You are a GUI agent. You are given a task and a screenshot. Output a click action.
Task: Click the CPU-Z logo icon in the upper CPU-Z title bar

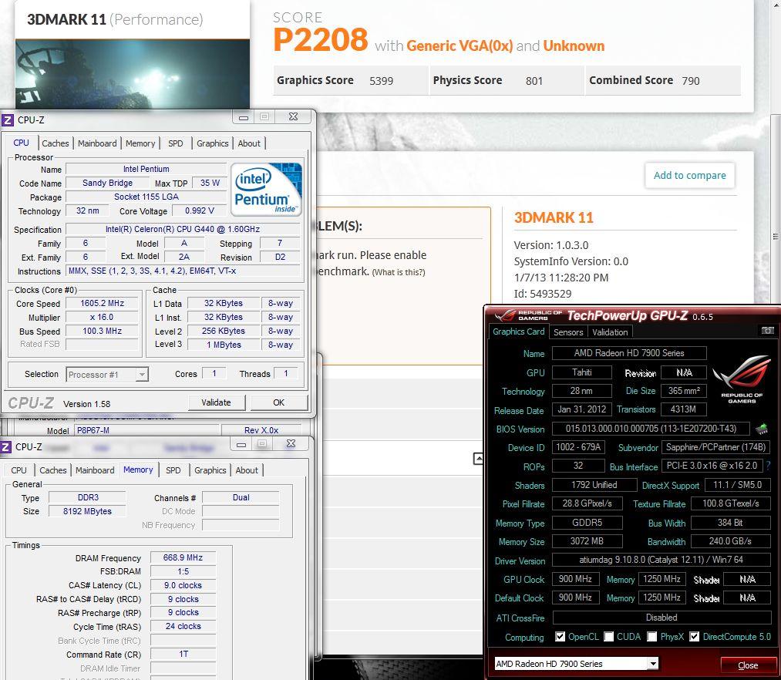[x=8, y=120]
